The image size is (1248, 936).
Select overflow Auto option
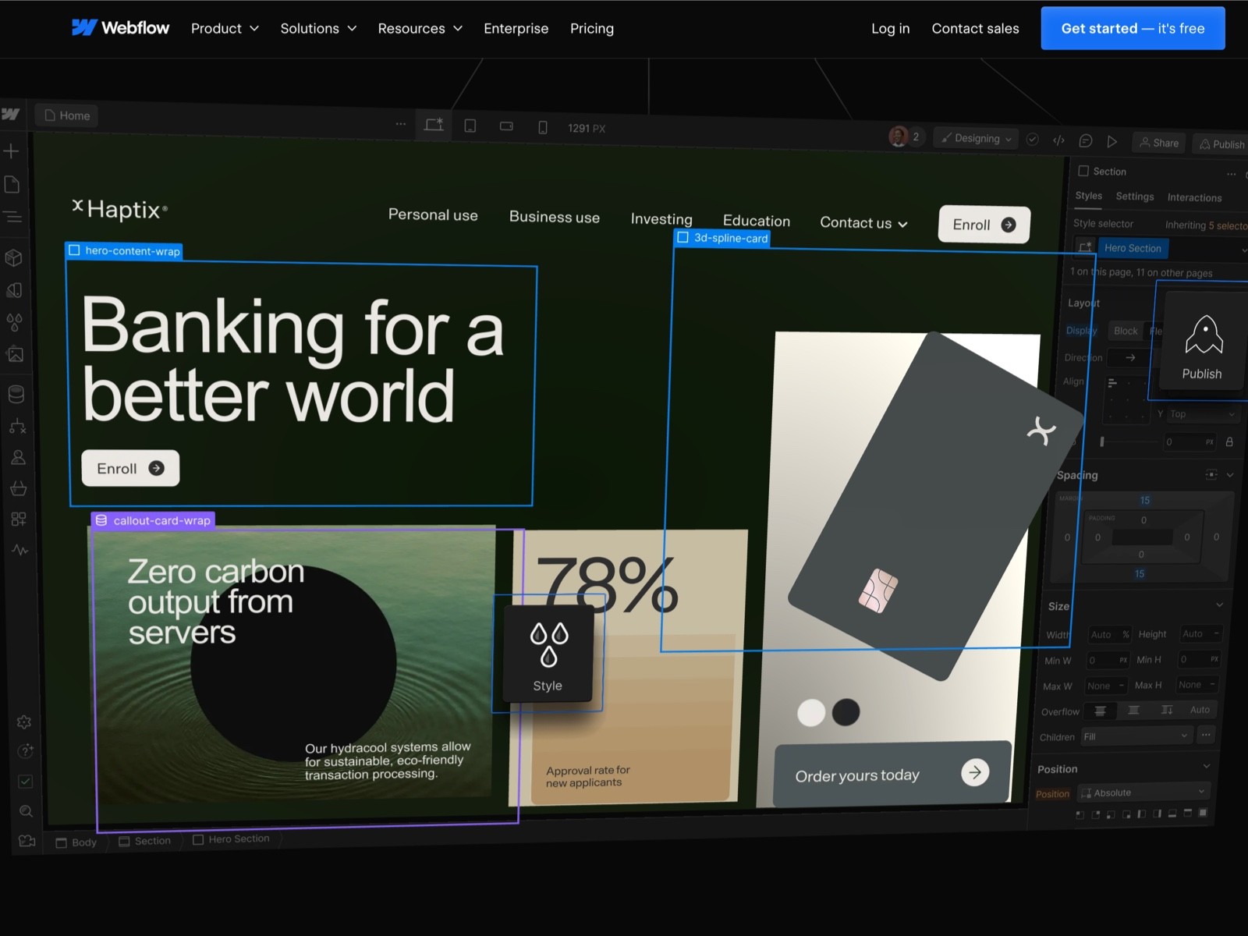1200,709
